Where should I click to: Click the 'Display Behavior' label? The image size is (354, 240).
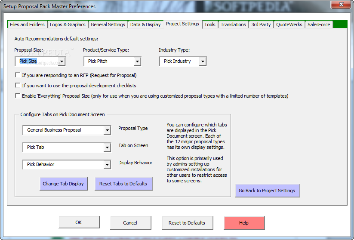[135, 163]
